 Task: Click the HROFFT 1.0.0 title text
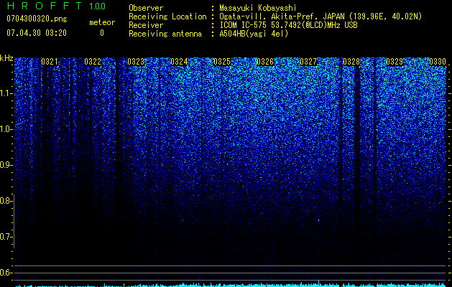click(x=56, y=6)
